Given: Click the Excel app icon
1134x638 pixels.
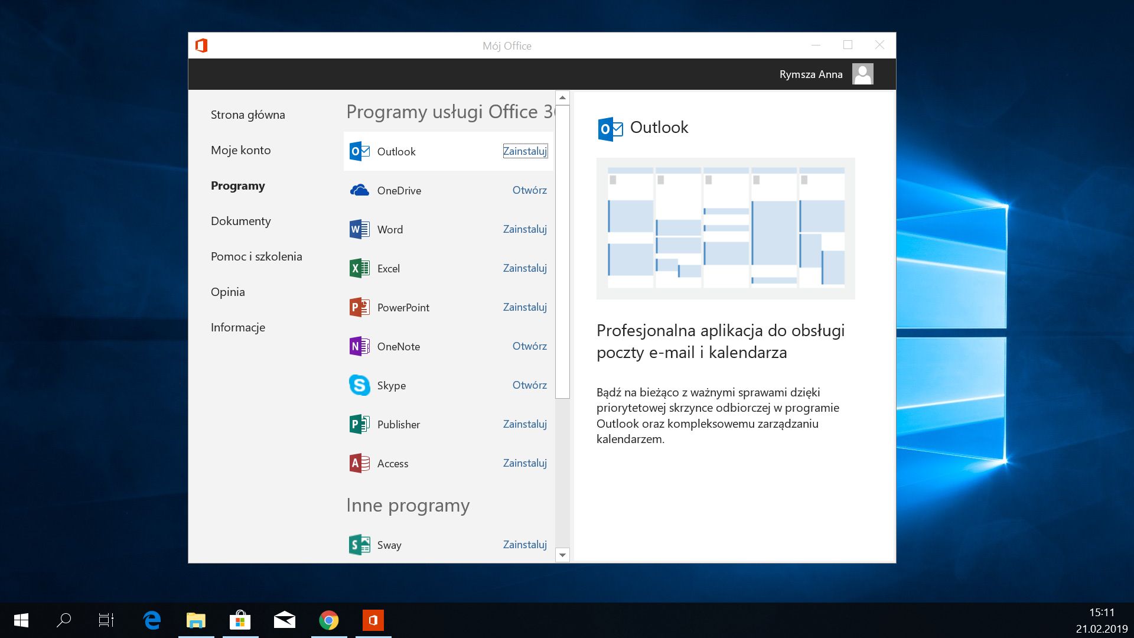Looking at the screenshot, I should coord(359,268).
